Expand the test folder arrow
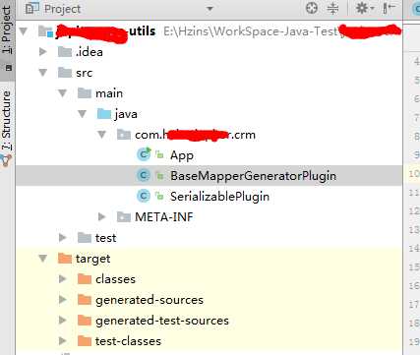The height and width of the screenshot is (355, 420). [63, 238]
